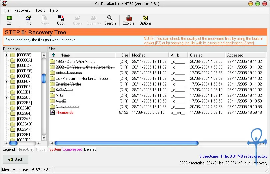
Task: Click the directories horizontal scroll-left arrow
Action: click(x=6, y=143)
